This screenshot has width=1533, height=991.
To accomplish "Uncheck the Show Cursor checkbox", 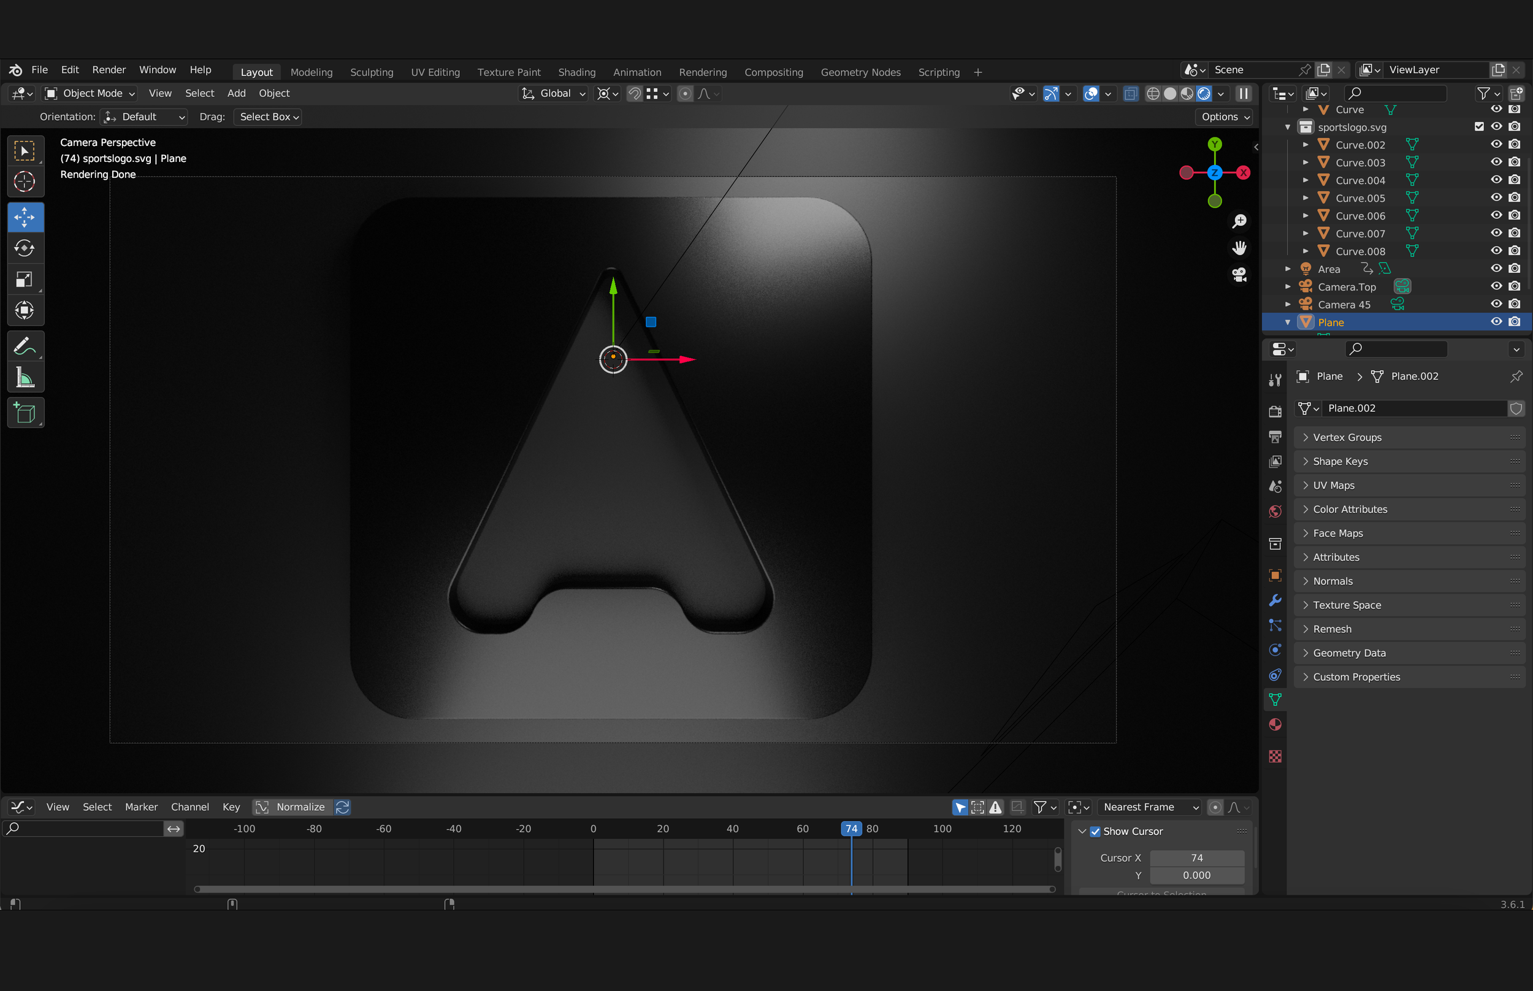I will tap(1095, 832).
